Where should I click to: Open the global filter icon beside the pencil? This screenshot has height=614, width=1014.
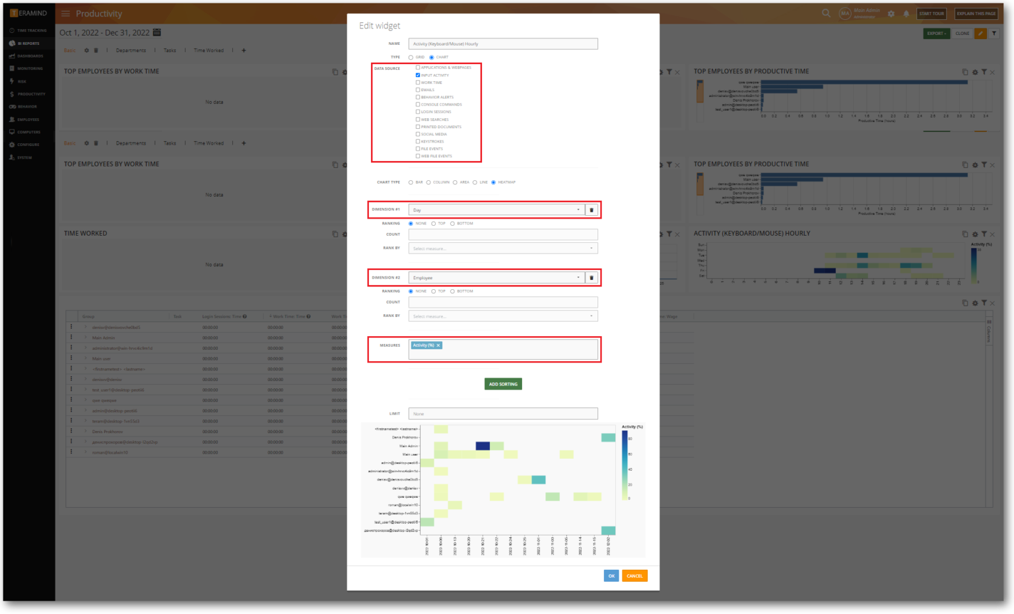[995, 32]
